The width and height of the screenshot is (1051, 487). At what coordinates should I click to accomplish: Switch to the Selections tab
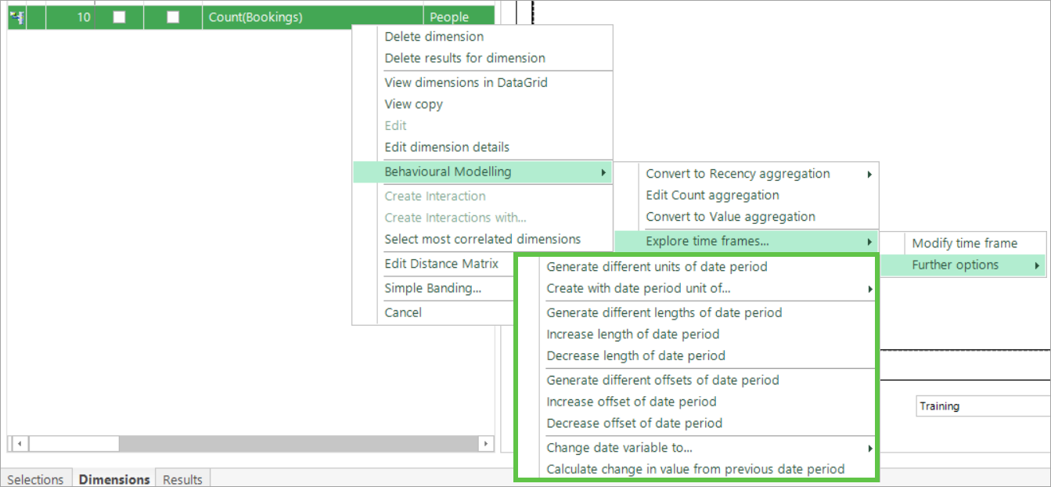pos(36,479)
